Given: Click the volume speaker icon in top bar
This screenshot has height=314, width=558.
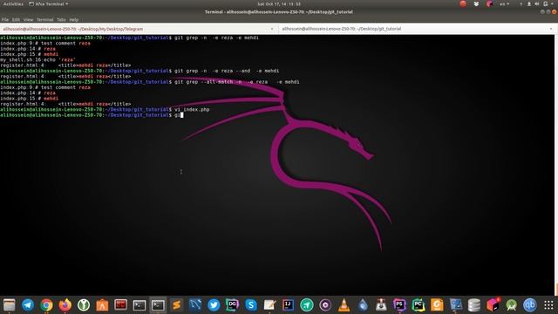Looking at the screenshot, I should click(x=537, y=3).
